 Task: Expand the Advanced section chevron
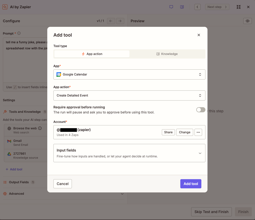point(122,194)
